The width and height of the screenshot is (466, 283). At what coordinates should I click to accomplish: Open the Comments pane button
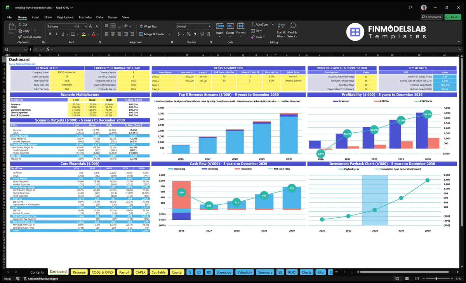coord(431,17)
